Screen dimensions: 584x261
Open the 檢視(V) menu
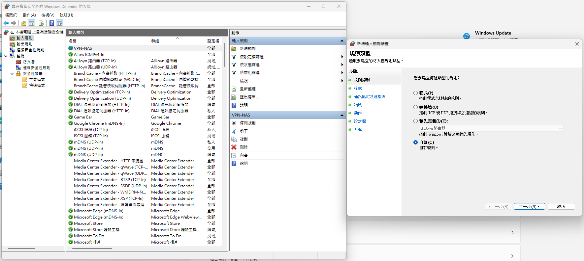point(48,15)
